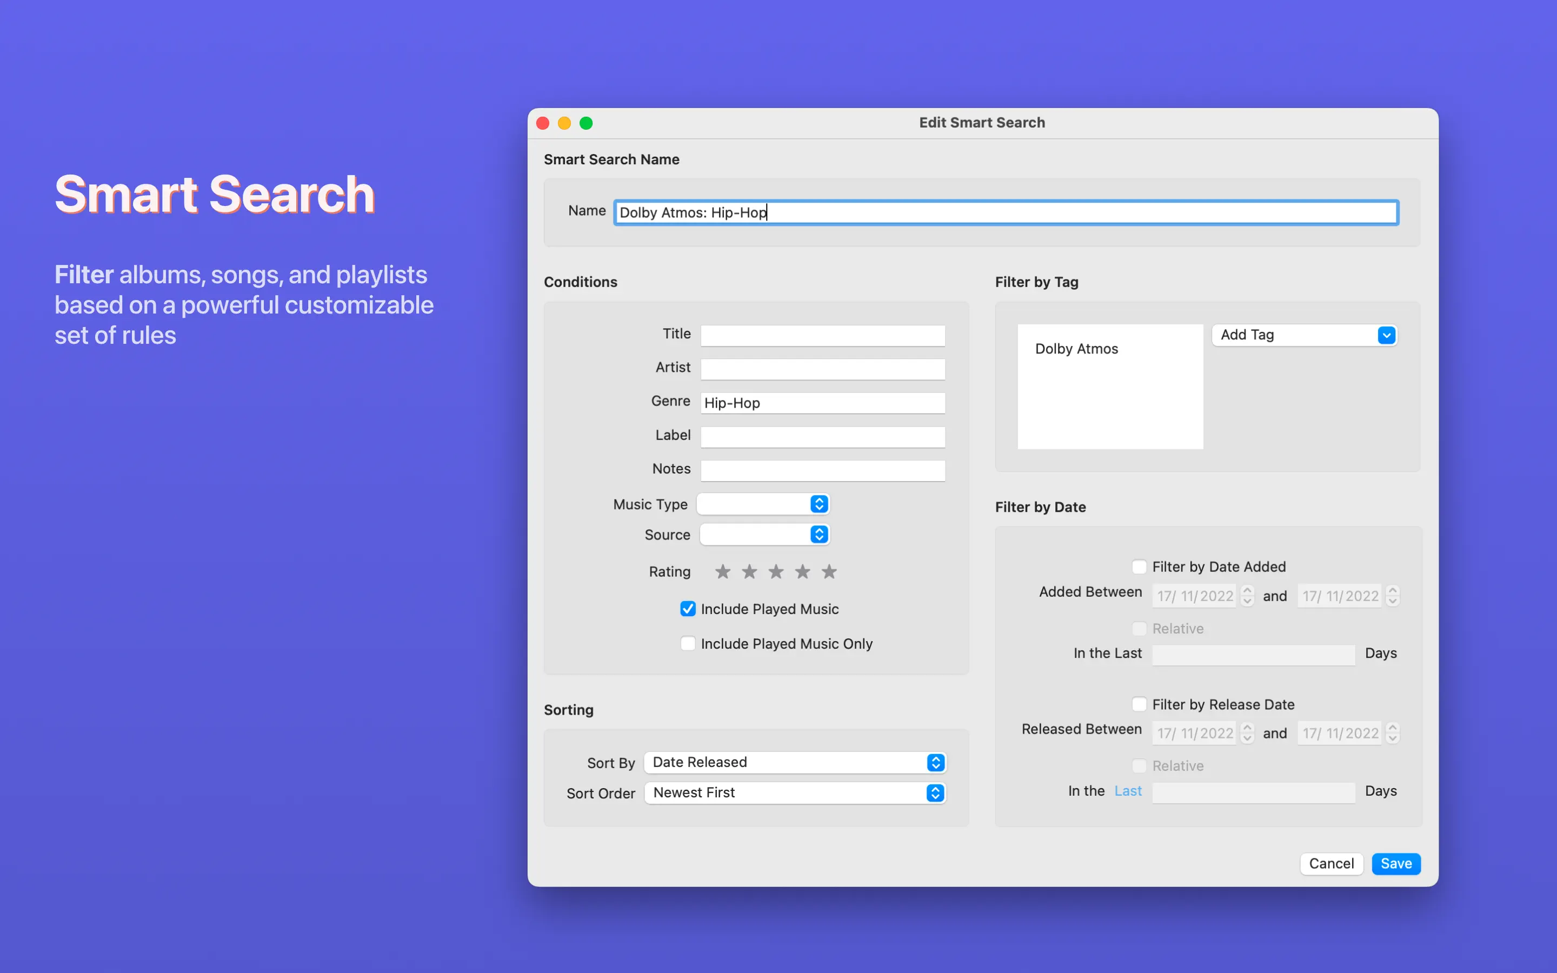Enable Include Played Music Only
The image size is (1557, 973).
(x=688, y=643)
